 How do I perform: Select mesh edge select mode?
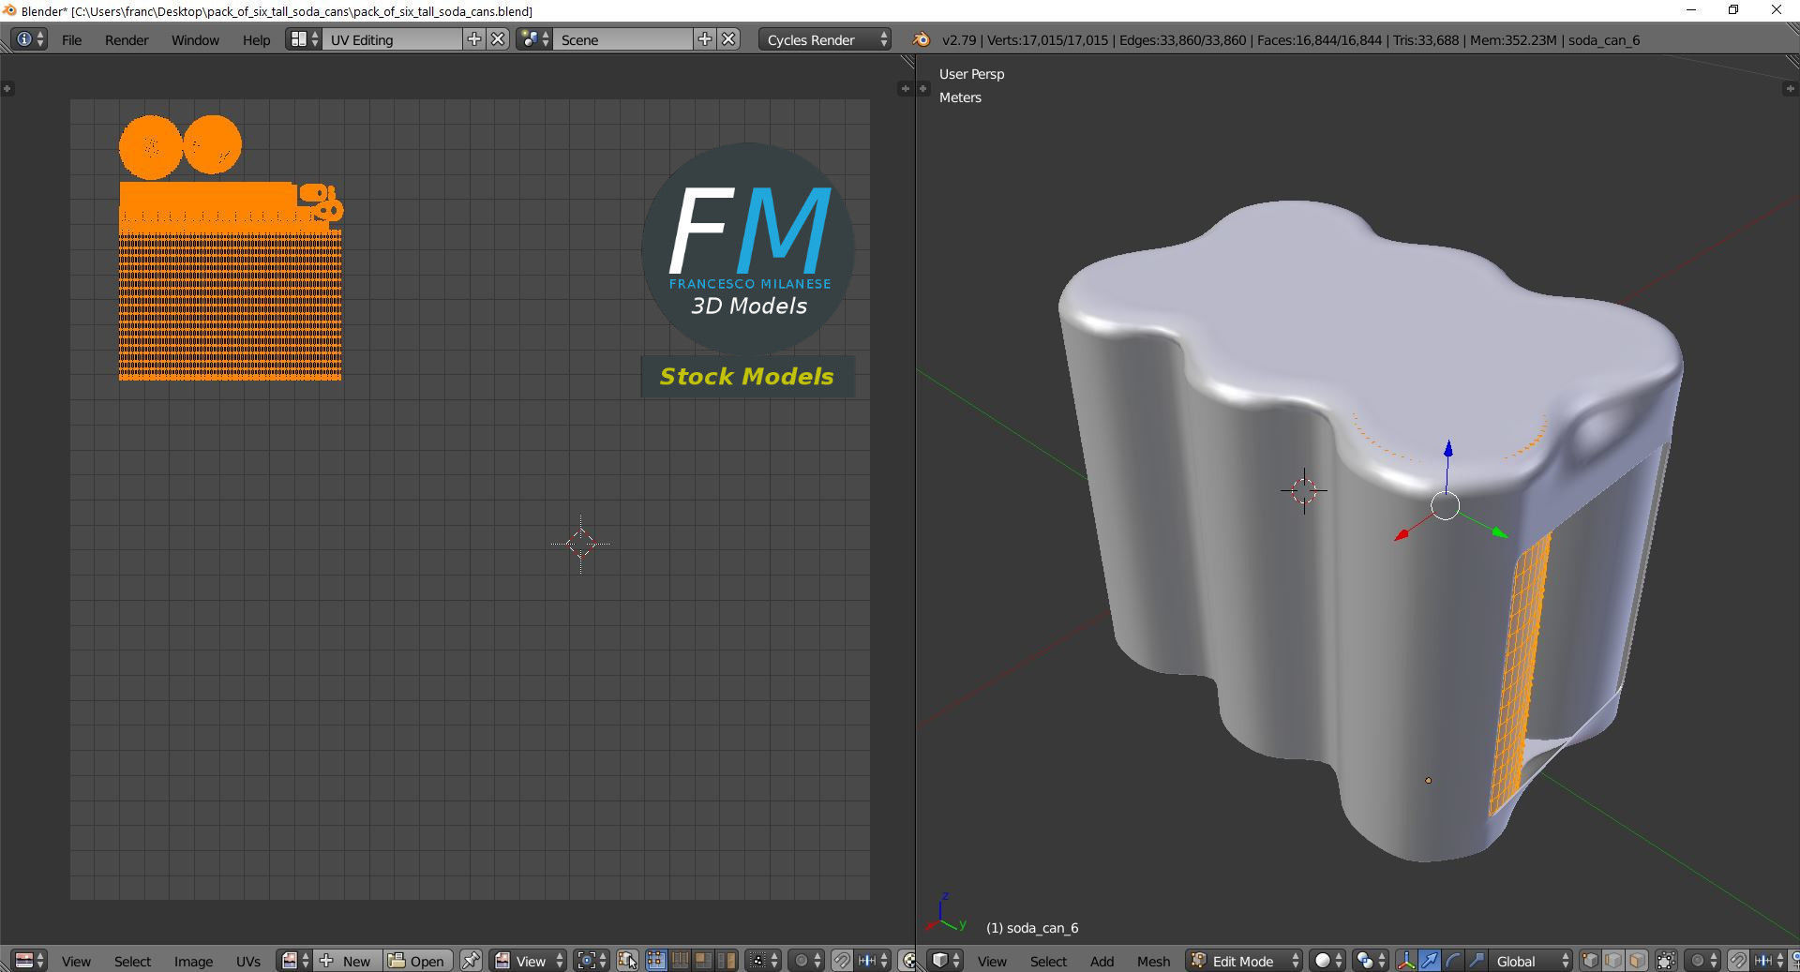click(x=1613, y=961)
